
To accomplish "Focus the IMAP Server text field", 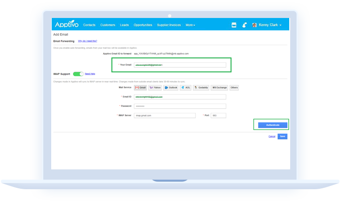I will 165,116.
